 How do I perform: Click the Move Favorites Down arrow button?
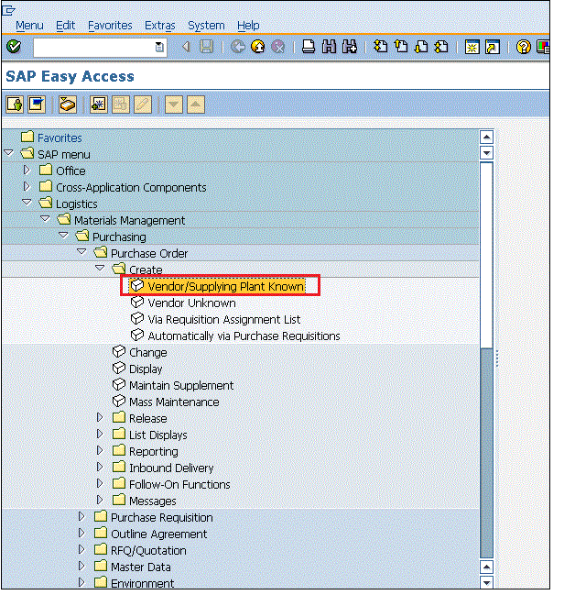coord(174,105)
